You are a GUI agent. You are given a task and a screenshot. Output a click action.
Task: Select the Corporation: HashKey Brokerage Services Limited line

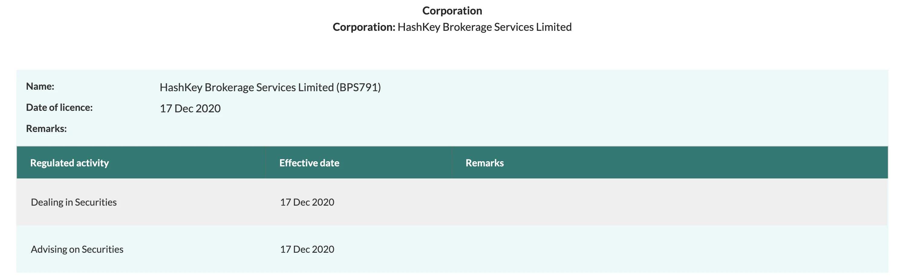pos(452,27)
